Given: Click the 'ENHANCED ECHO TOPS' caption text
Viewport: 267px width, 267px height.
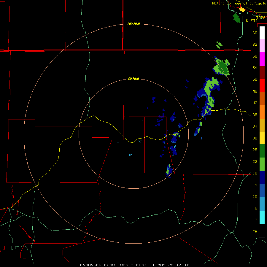Looking at the screenshot, I should point(104,265).
